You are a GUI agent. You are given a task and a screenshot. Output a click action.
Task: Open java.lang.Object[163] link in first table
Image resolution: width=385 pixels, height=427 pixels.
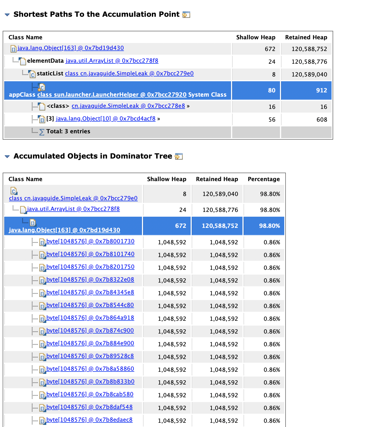click(70, 48)
